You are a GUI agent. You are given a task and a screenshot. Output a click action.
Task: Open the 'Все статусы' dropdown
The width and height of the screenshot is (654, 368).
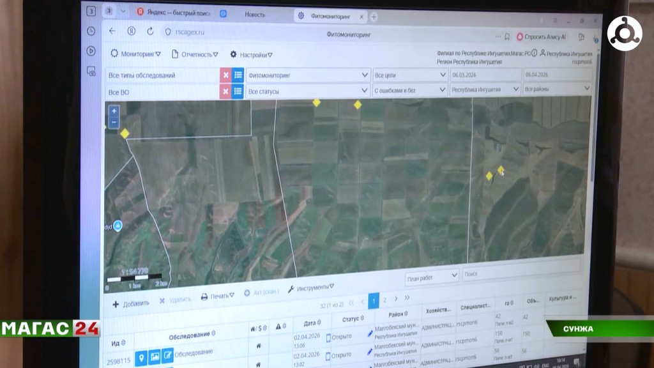[308, 91]
